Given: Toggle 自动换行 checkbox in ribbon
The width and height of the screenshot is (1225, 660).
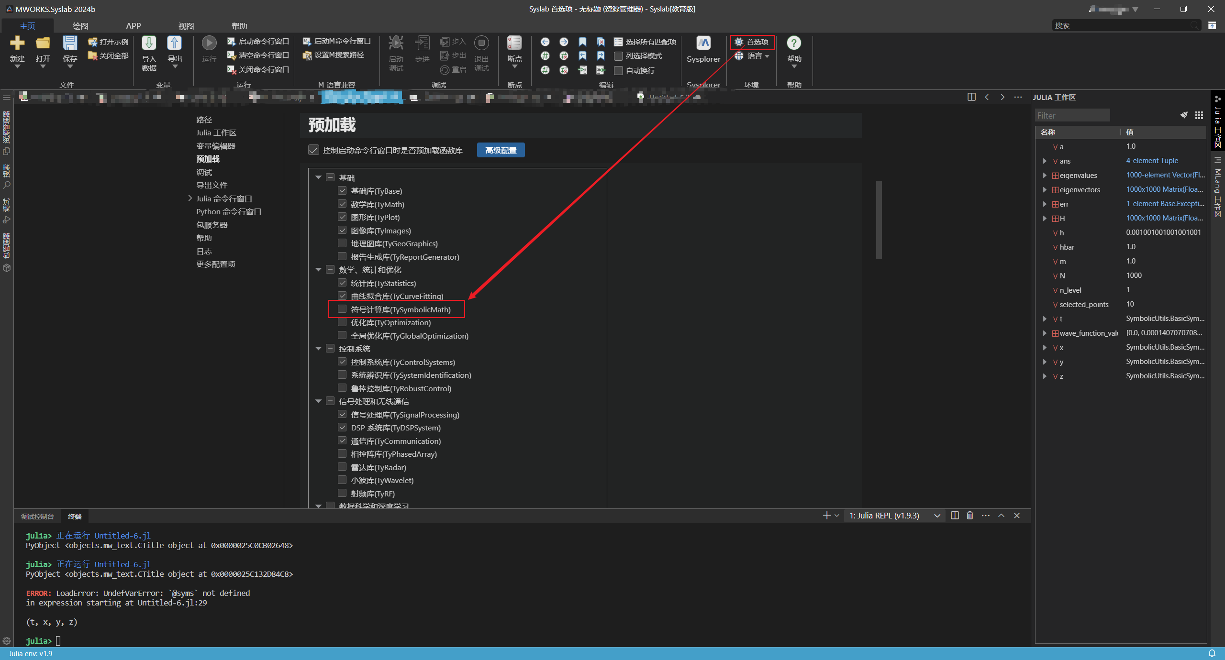Looking at the screenshot, I should click(618, 71).
